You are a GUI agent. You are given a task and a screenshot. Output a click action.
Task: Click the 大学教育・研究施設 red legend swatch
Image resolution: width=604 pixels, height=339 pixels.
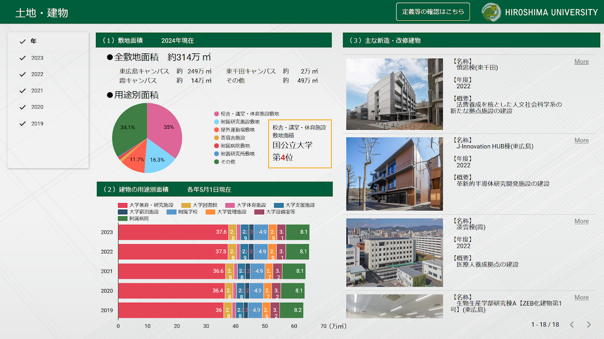[122, 205]
